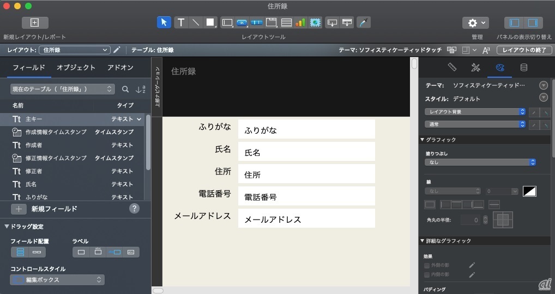Viewport: 555px width, 294px height.
Task: Click the line color swatch
Action: tap(529, 191)
